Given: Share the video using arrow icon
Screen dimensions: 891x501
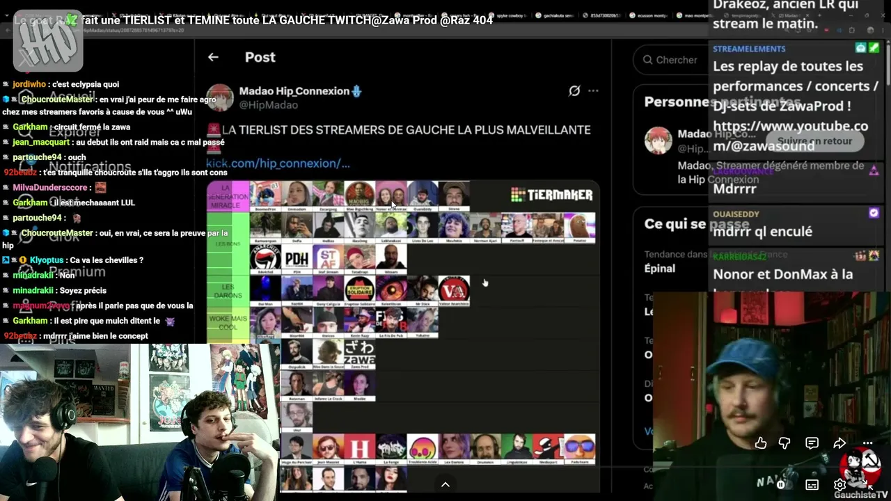Looking at the screenshot, I should [x=839, y=443].
